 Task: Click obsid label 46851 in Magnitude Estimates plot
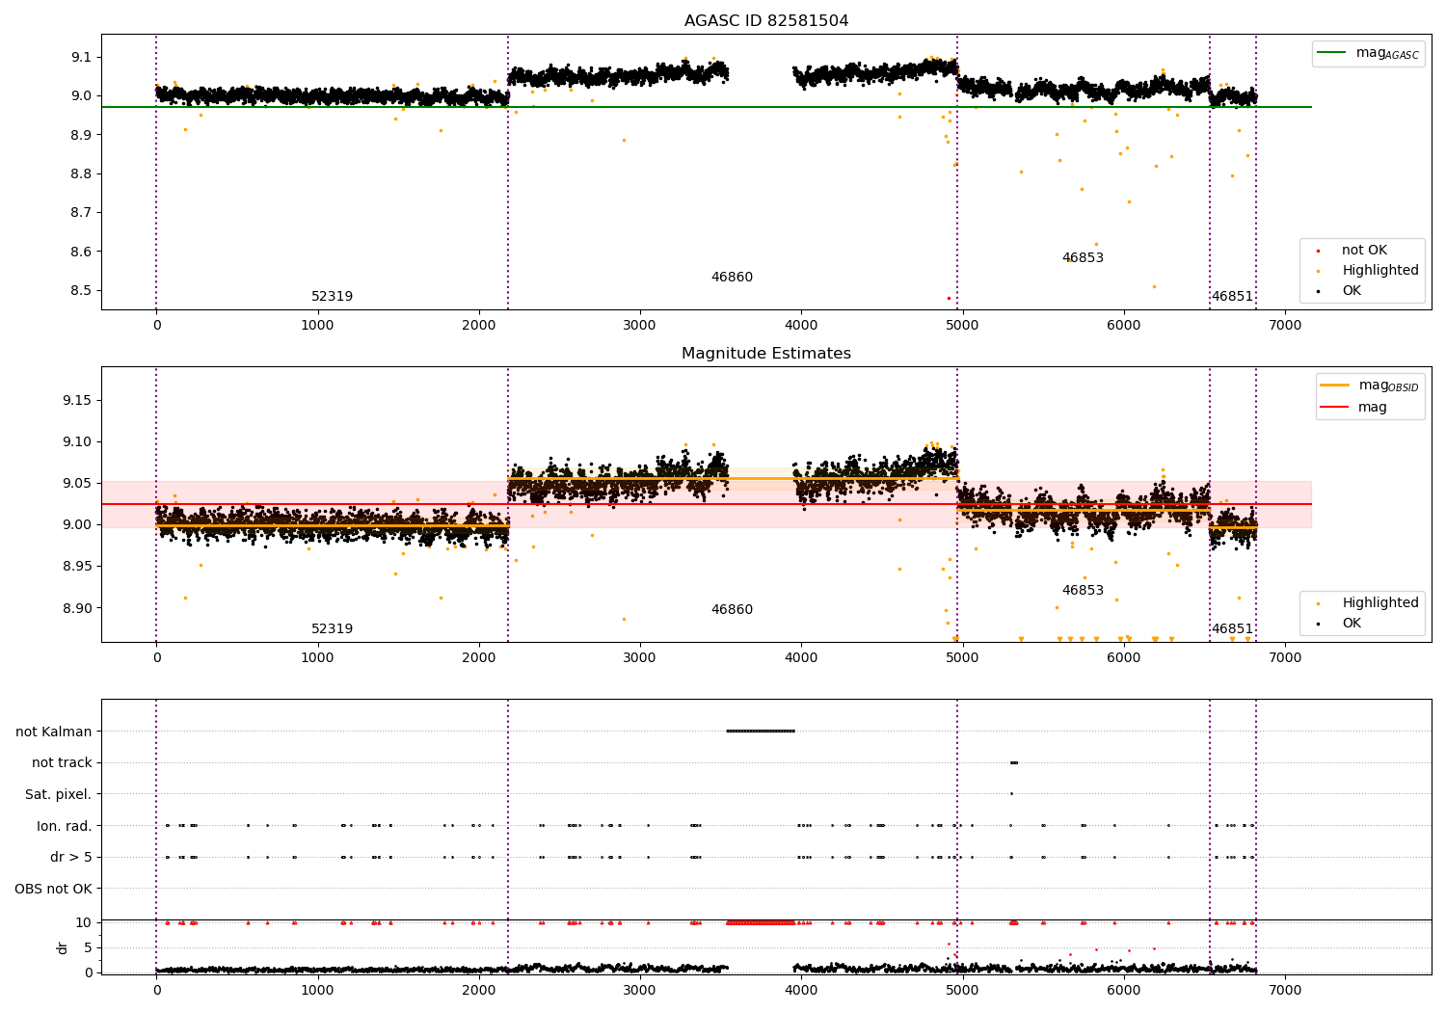(x=1232, y=629)
